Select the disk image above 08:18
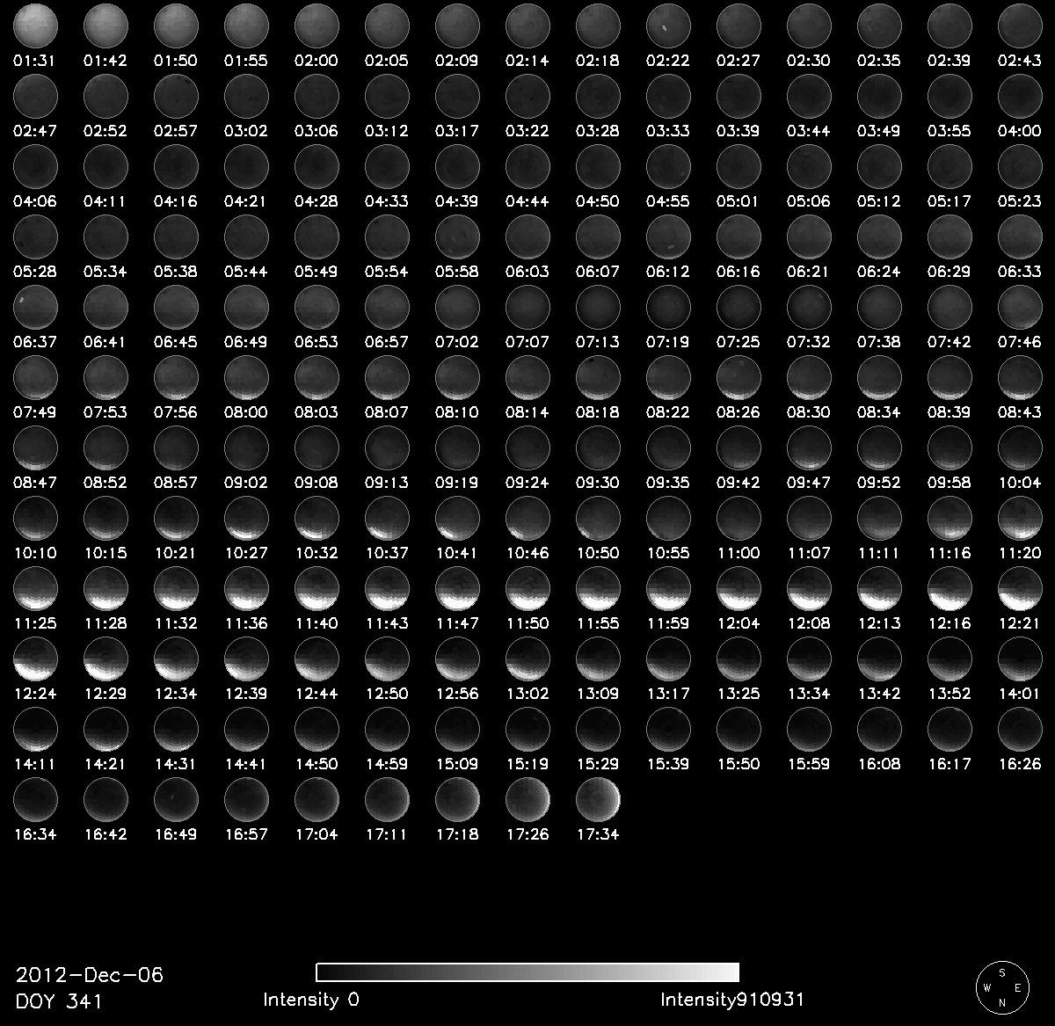This screenshot has width=1055, height=1026. (598, 376)
